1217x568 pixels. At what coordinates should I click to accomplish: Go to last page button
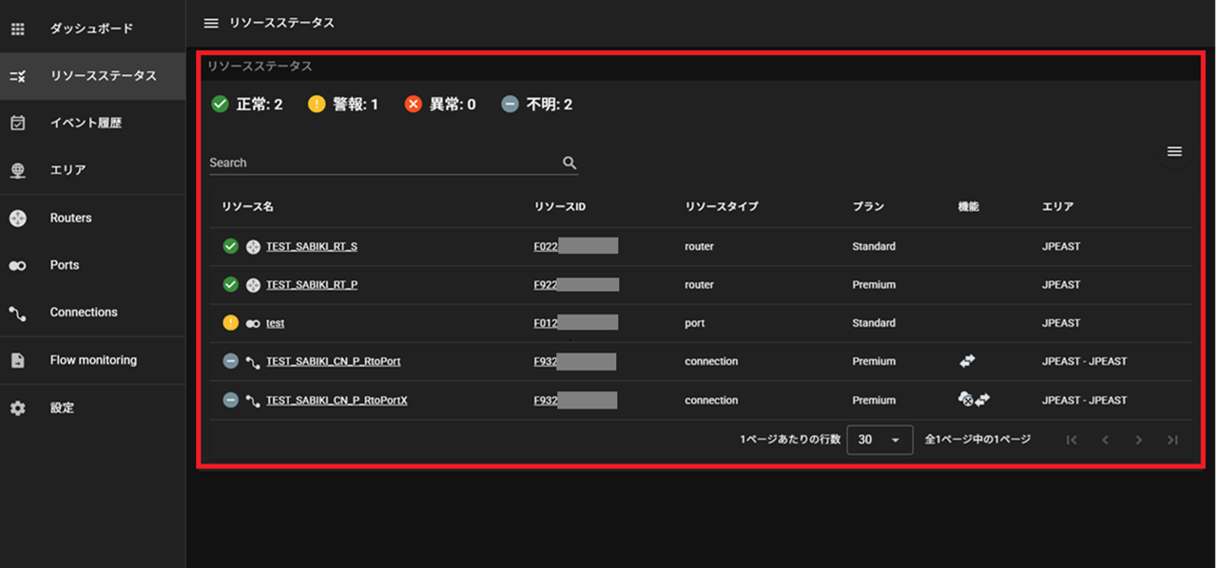pyautogui.click(x=1172, y=440)
